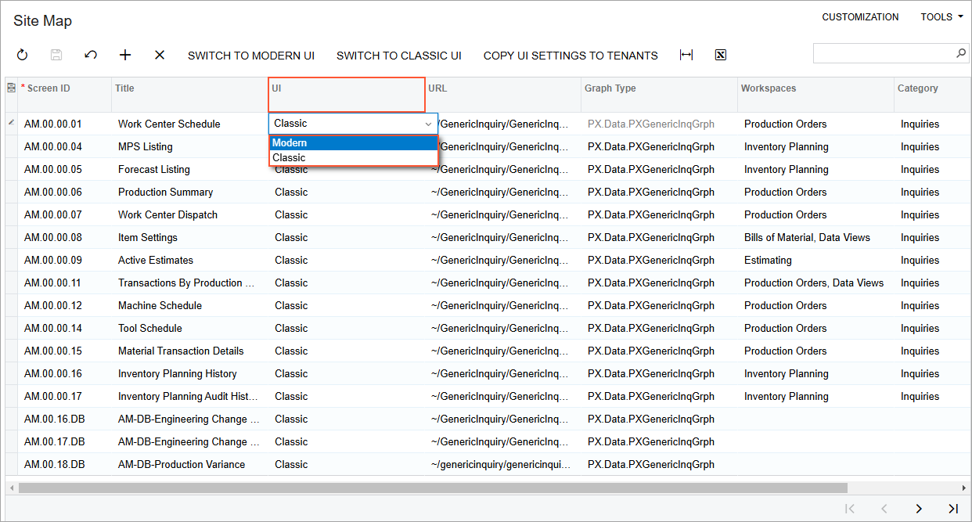Screen dimensions: 972x522
Task: Jump to last page arrow
Action: click(952, 509)
